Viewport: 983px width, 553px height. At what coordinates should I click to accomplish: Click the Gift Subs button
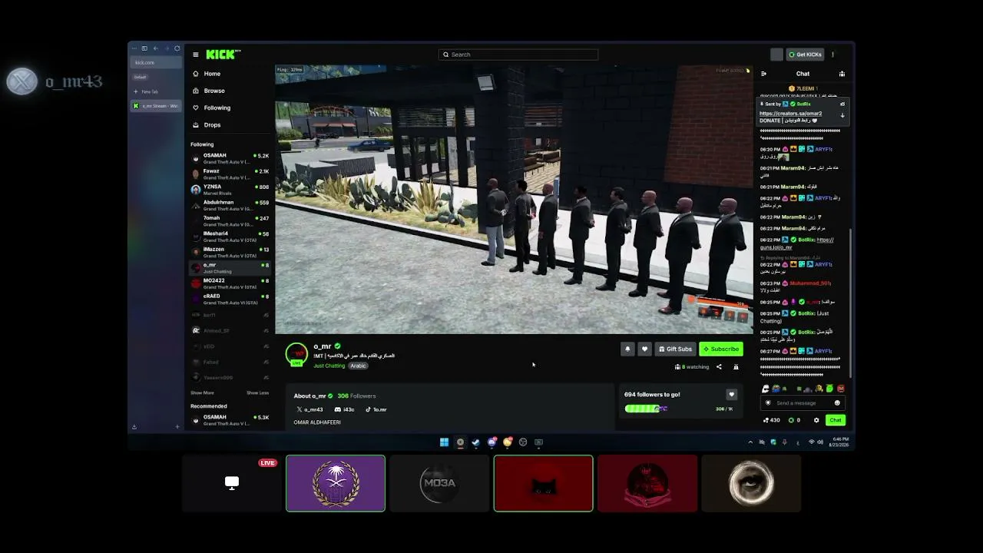coord(676,349)
